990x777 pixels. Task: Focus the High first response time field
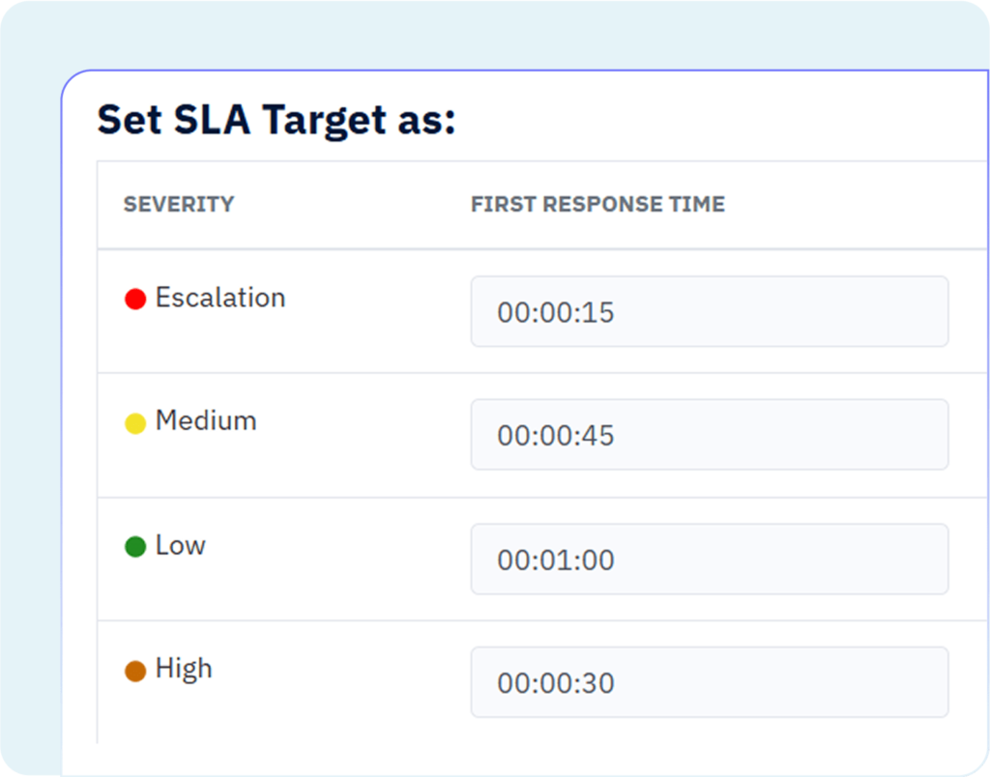[x=709, y=682]
